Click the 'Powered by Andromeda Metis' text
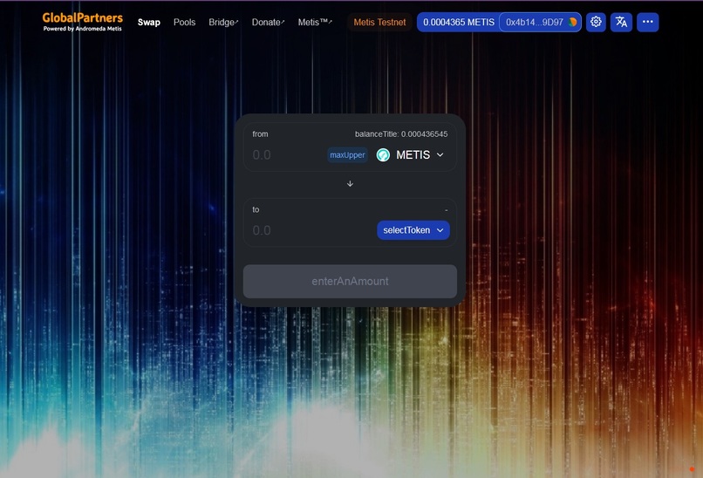 (83, 29)
